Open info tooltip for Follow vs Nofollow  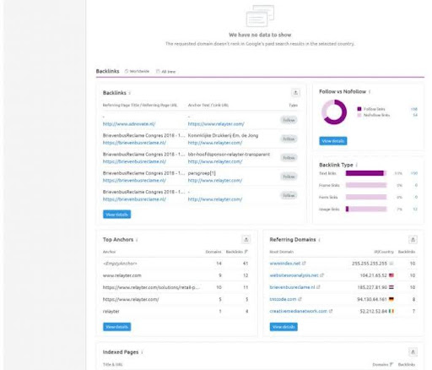(x=370, y=92)
